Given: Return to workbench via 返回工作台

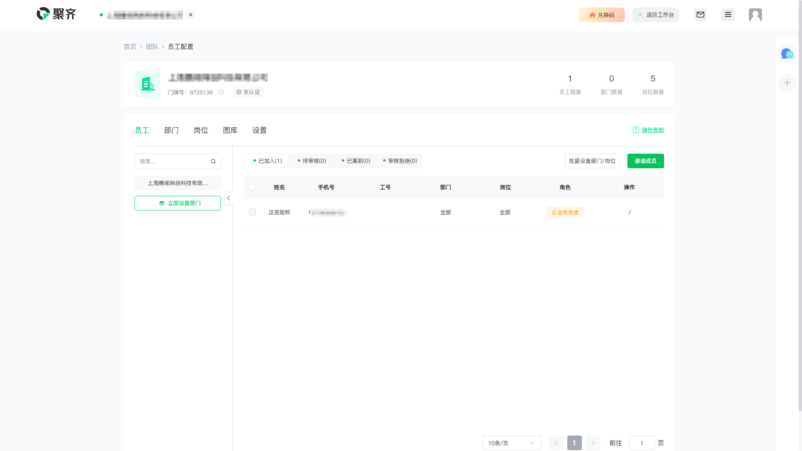Looking at the screenshot, I should pyautogui.click(x=656, y=15).
